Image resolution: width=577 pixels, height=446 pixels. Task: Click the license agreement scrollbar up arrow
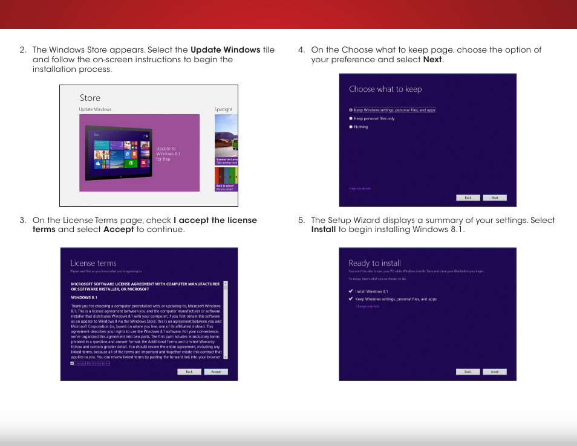pos(226,283)
